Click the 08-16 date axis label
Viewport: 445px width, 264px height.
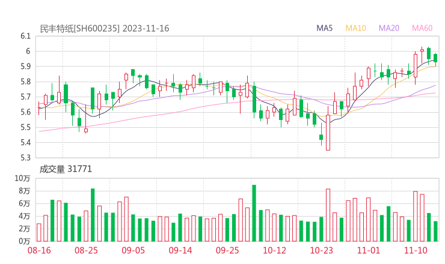coord(39,250)
